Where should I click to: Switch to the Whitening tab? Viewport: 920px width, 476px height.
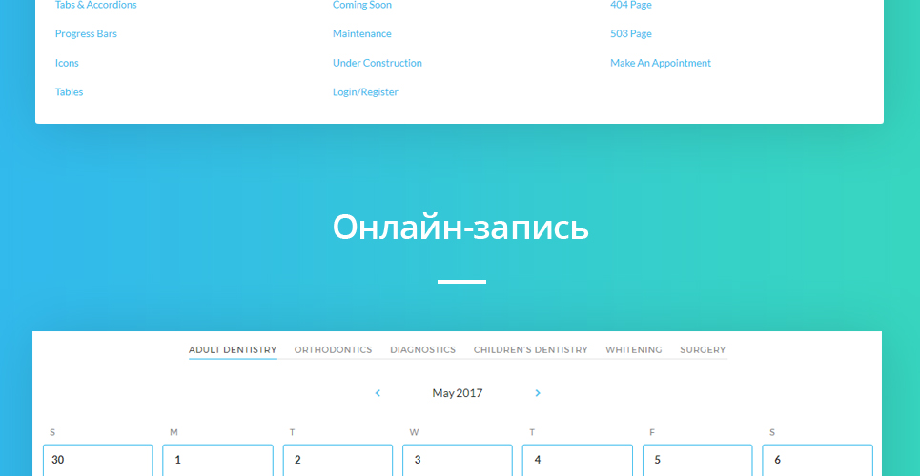pyautogui.click(x=634, y=350)
